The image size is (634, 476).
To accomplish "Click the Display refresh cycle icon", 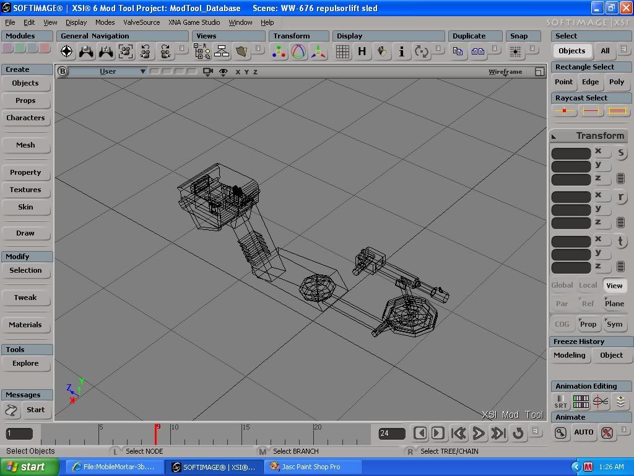I will click(x=421, y=51).
